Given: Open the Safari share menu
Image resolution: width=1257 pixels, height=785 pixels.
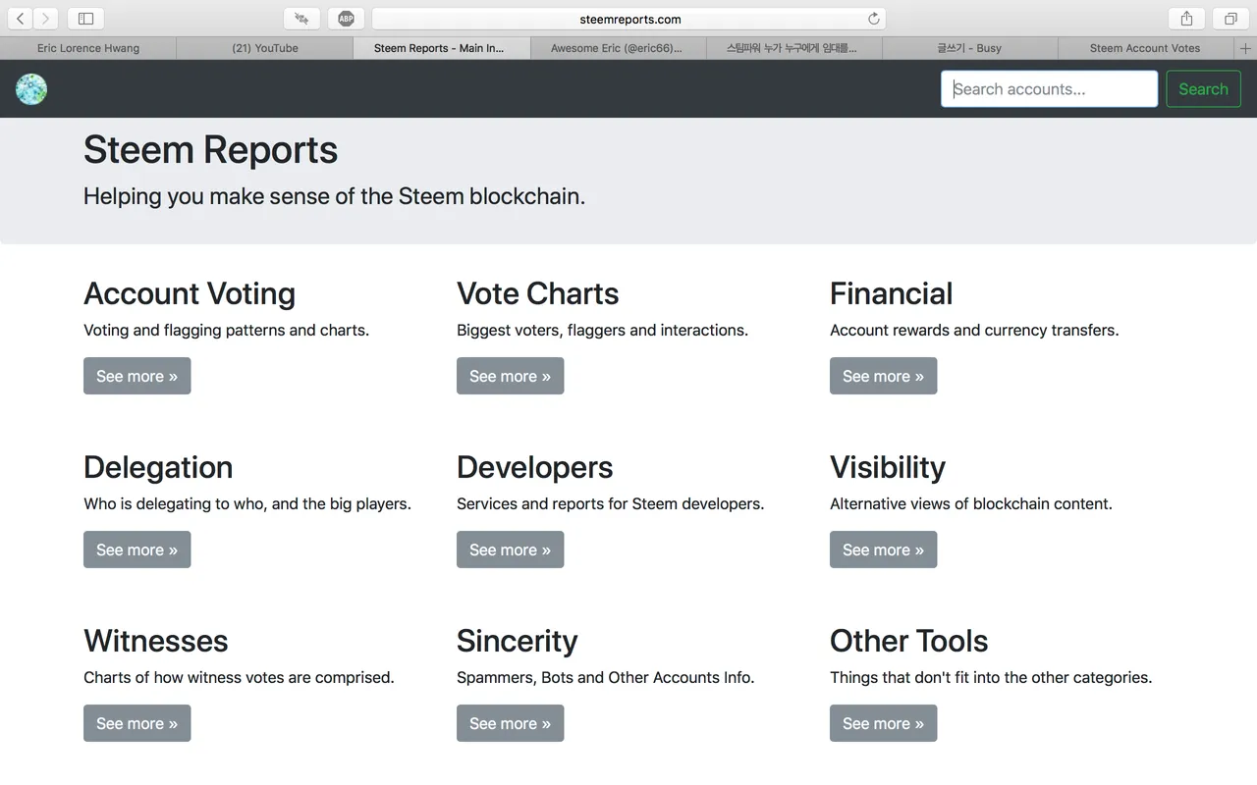Looking at the screenshot, I should (x=1186, y=19).
